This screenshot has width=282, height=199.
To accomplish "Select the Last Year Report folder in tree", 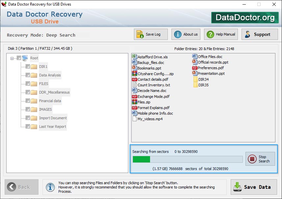I will pos(53,127).
